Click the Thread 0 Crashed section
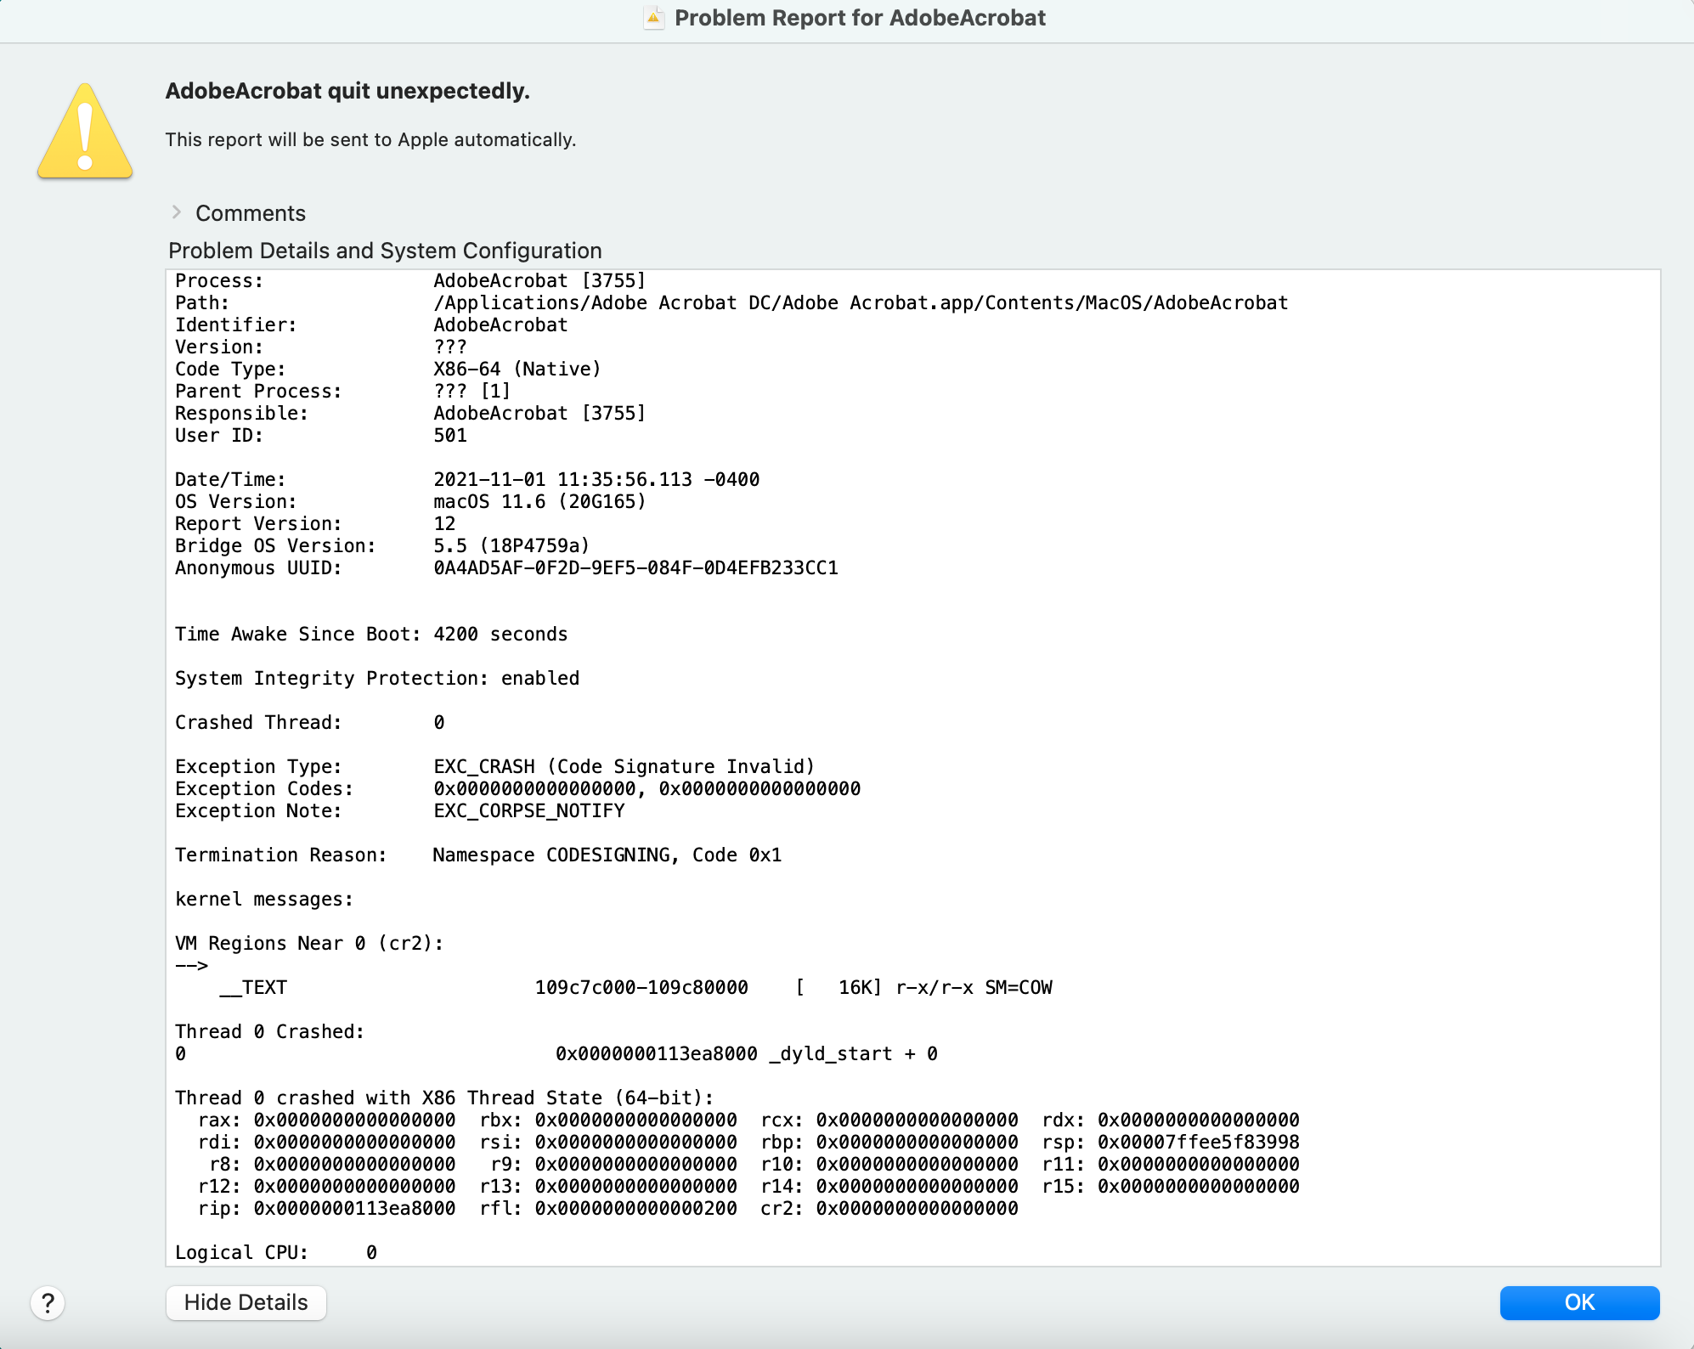The image size is (1694, 1349). point(268,1031)
